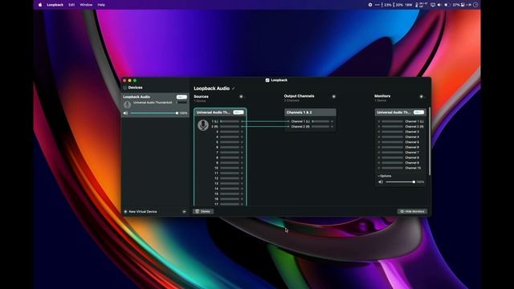
Task: Click the circular record icon in the menu bar
Action: click(370, 5)
